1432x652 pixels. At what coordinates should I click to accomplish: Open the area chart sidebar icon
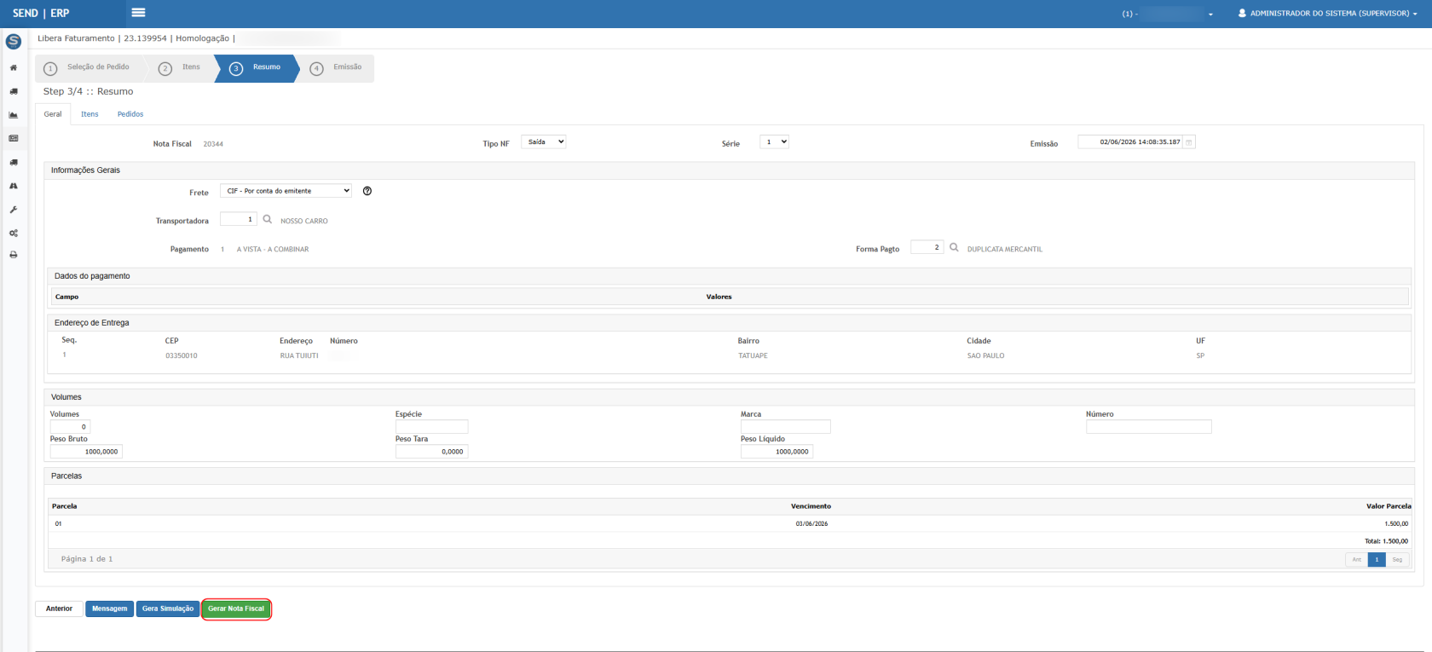pyautogui.click(x=14, y=115)
